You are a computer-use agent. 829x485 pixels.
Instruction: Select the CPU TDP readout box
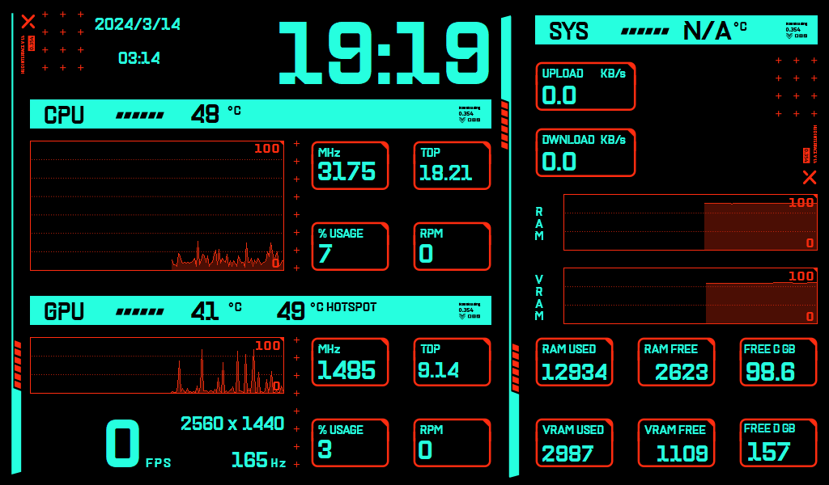pyautogui.click(x=452, y=166)
